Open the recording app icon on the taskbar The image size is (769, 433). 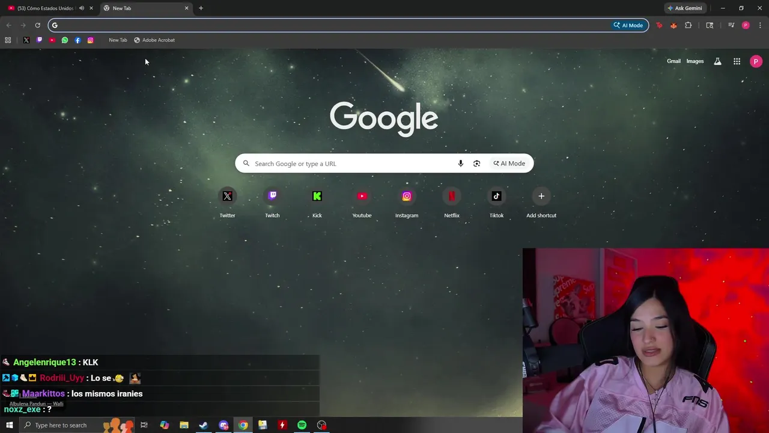tap(322, 425)
